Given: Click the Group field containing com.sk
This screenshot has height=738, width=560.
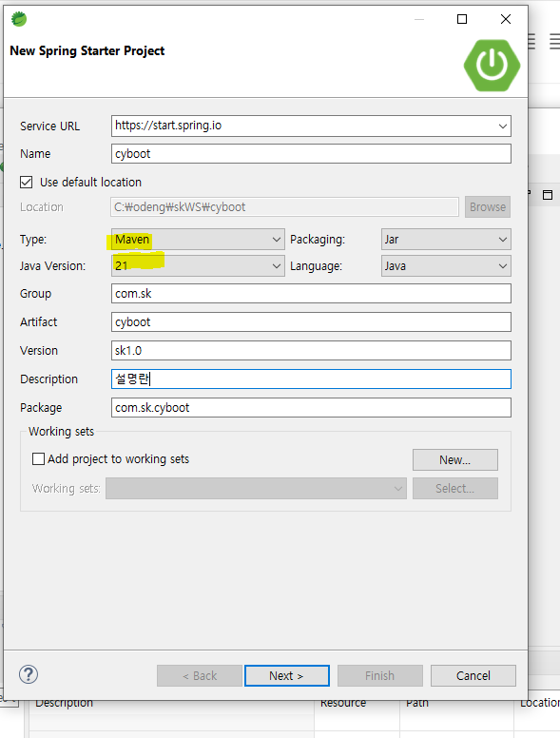Looking at the screenshot, I should [311, 294].
